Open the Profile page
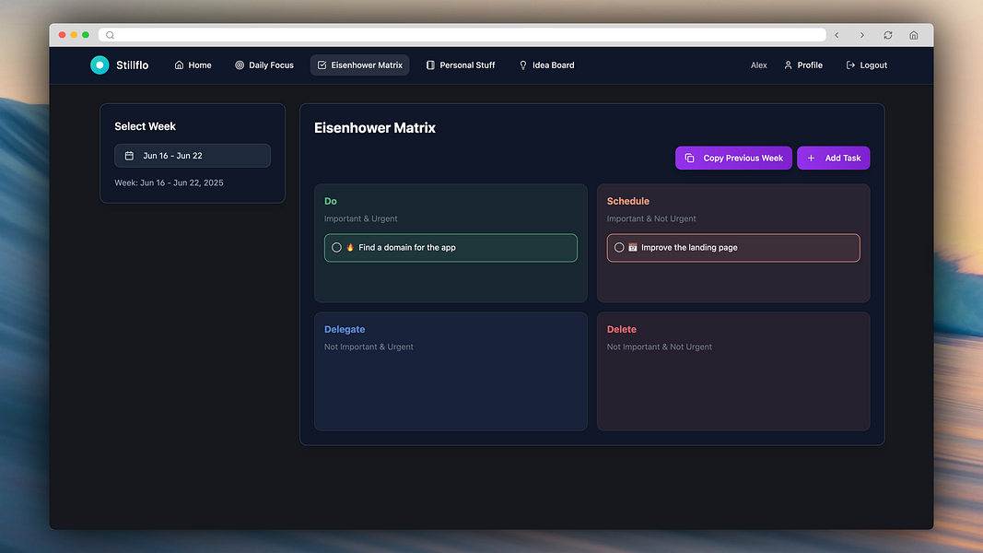The height and width of the screenshot is (553, 983). (x=803, y=65)
